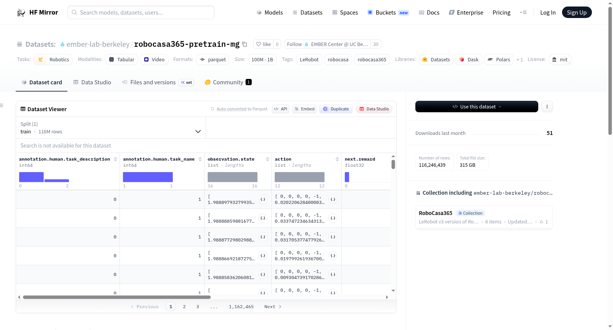Click the page vertical scrollbar
This screenshot has height=330, width=613.
[x=610, y=70]
